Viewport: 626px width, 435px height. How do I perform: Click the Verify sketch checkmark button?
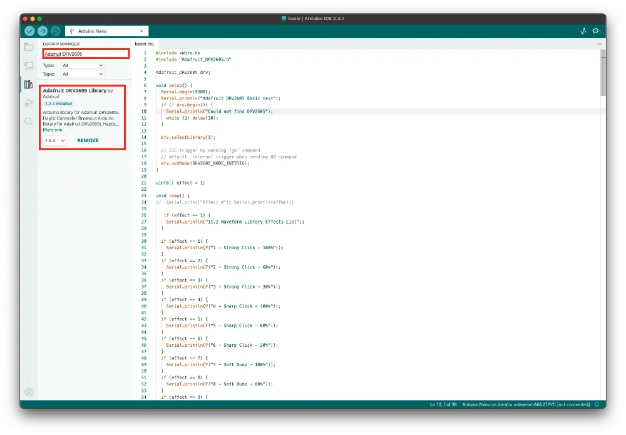29,31
